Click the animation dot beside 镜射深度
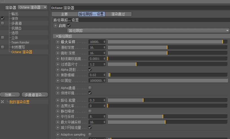The image size is (230, 139). pos(58,53)
